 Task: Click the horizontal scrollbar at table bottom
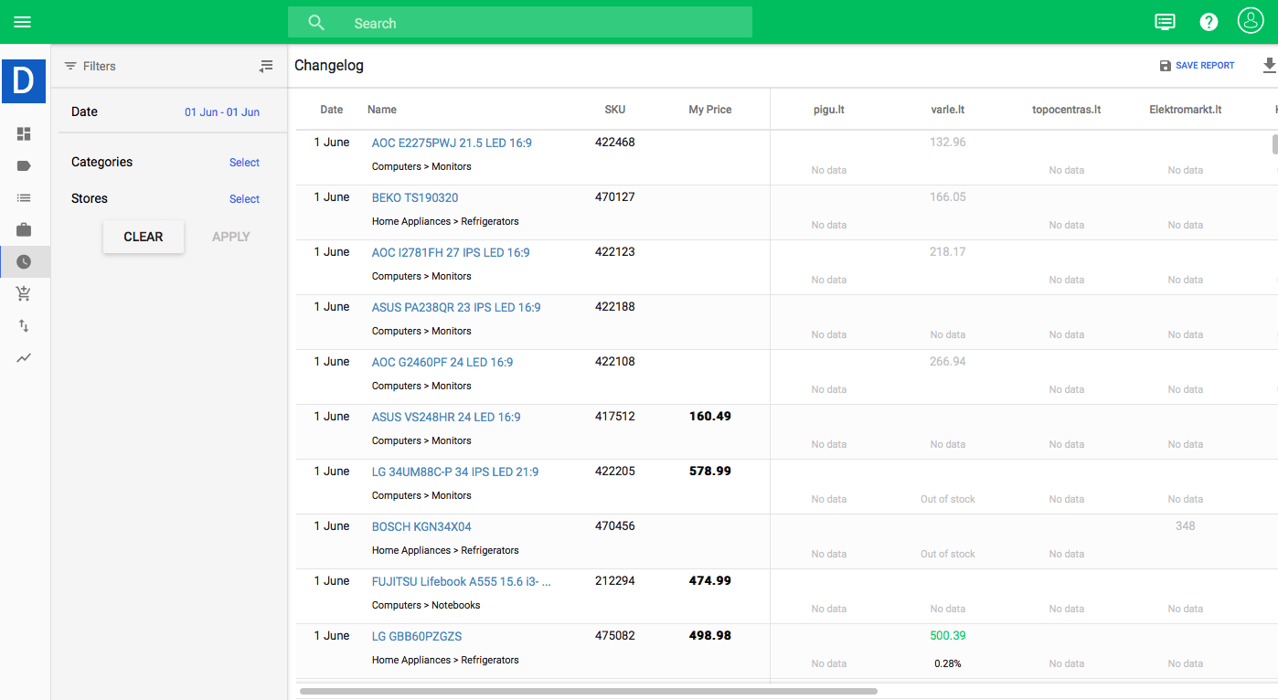(x=589, y=691)
